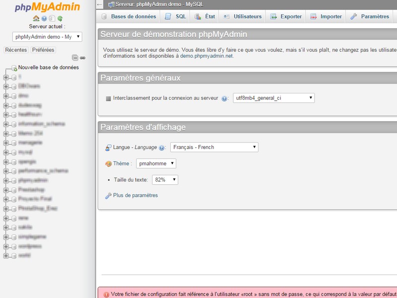Expand the information_schema database node
The image size is (397, 298).
(x=6, y=124)
